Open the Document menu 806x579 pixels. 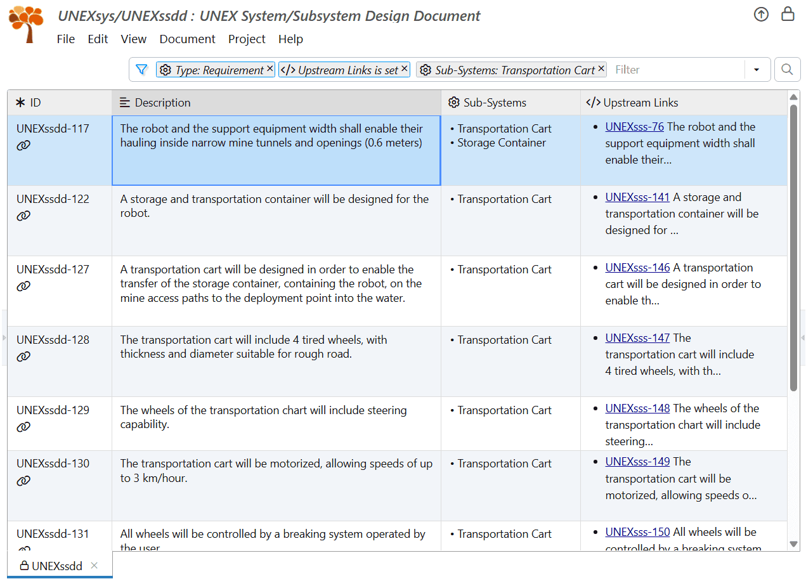click(x=187, y=39)
